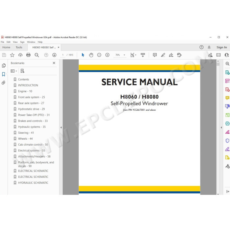230x230 pixels.
Task: Jump to Cab climate control - 50 bookmark
Action: click(x=33, y=145)
